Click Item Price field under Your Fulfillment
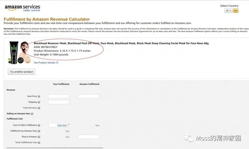249x149 pixels. (59, 96)
